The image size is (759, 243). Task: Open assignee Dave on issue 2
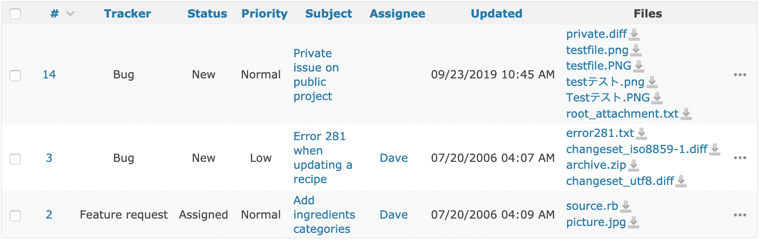tap(394, 215)
